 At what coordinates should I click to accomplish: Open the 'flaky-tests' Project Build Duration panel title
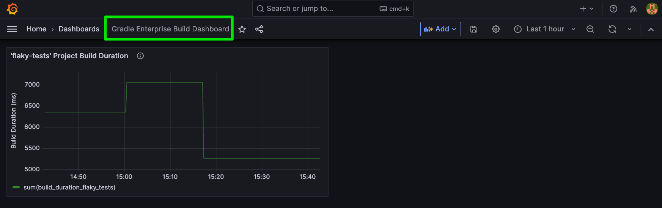coord(69,56)
